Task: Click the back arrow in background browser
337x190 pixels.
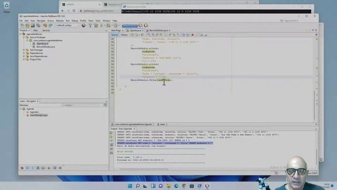Action: 63,11
